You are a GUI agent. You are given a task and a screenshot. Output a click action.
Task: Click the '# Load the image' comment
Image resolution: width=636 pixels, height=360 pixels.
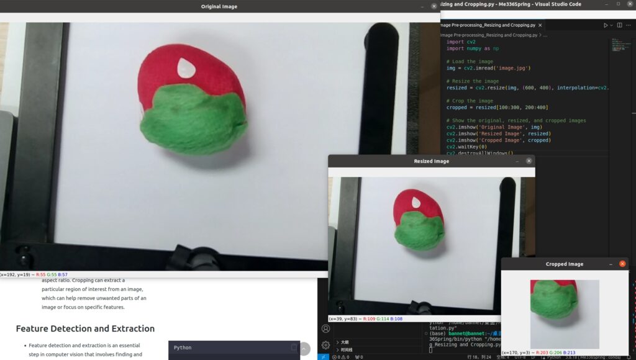pos(470,61)
